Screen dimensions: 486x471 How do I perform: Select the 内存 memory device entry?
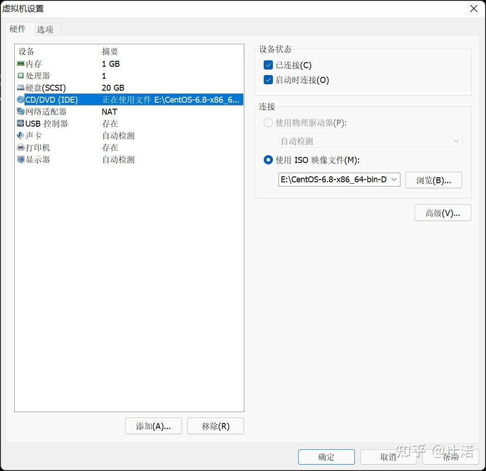click(x=21, y=64)
